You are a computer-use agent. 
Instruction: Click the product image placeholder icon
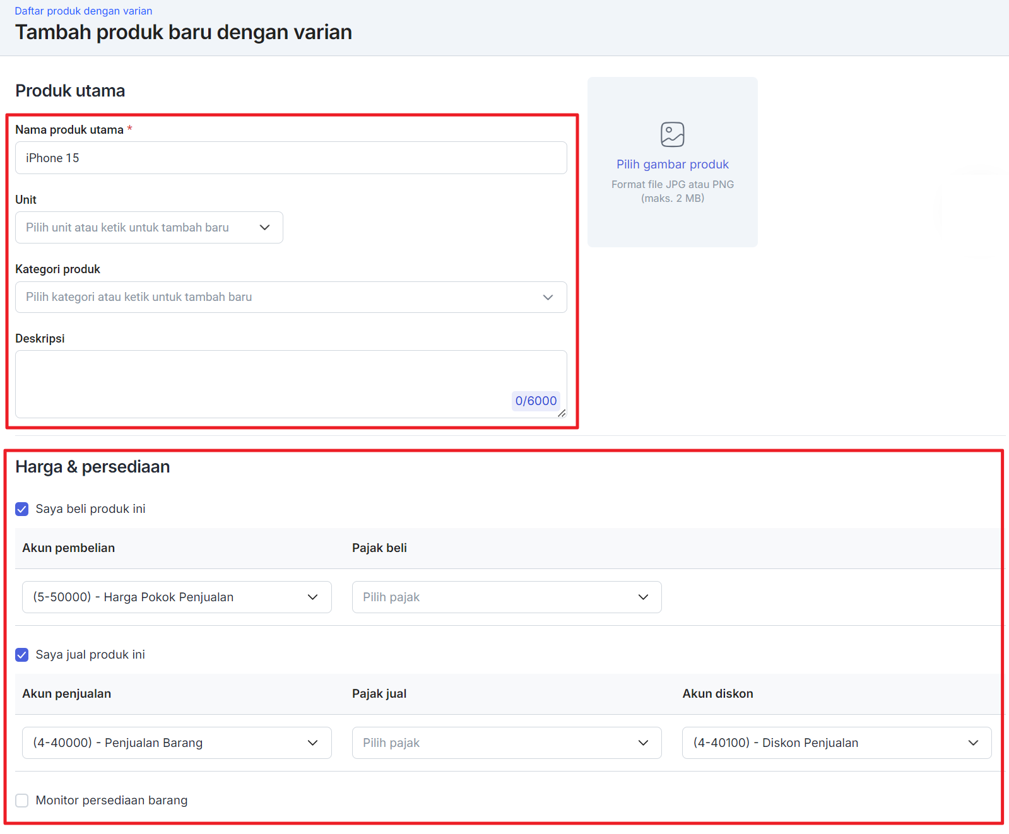click(672, 134)
